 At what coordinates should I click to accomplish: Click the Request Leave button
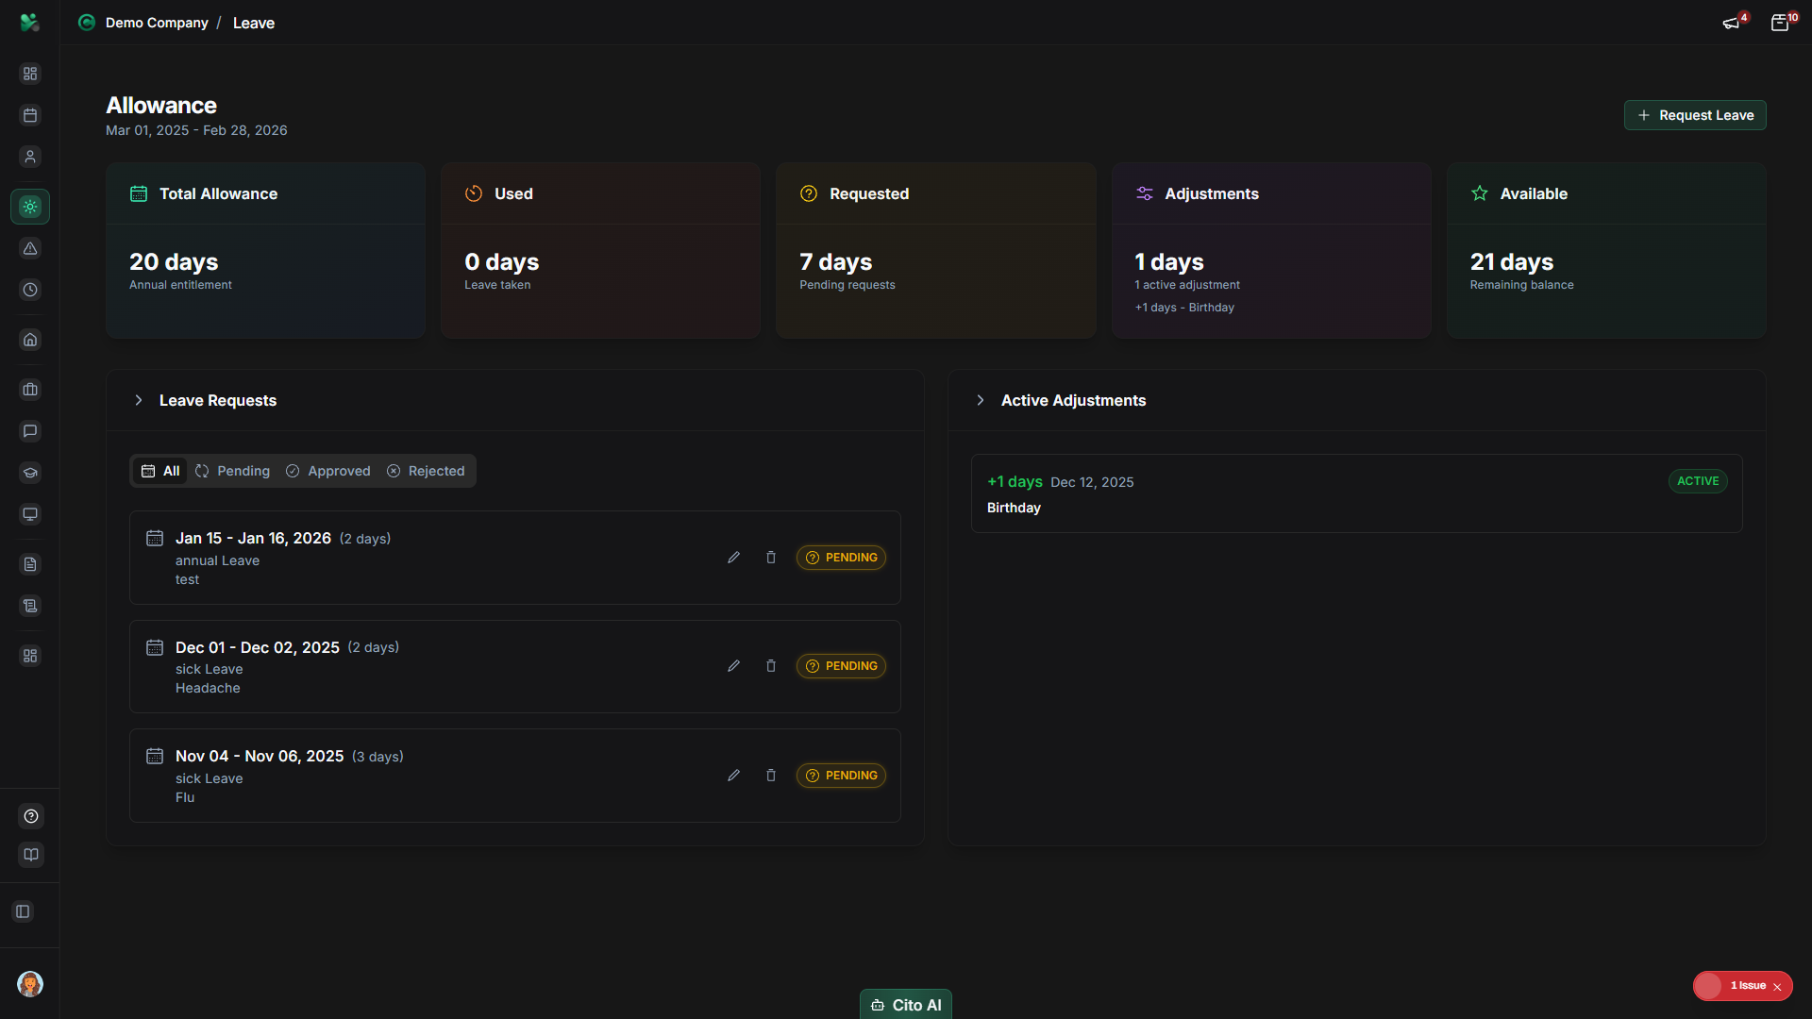click(1695, 114)
